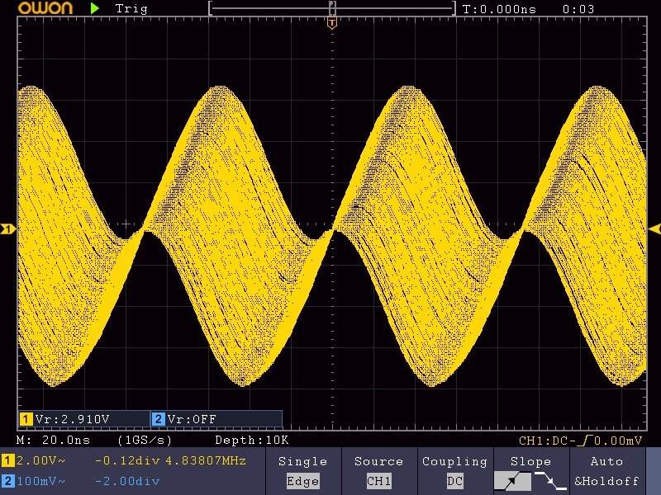Viewport: 661px width, 495px height.
Task: Click the -2.00div channel 2 offset
Action: [127, 481]
